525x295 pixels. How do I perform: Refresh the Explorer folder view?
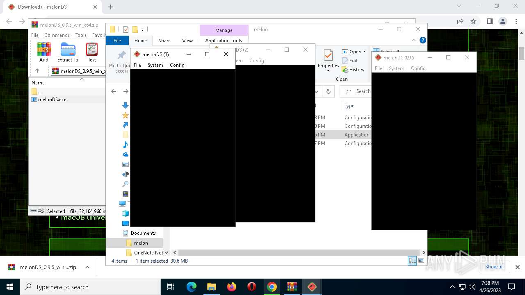pos(328,91)
